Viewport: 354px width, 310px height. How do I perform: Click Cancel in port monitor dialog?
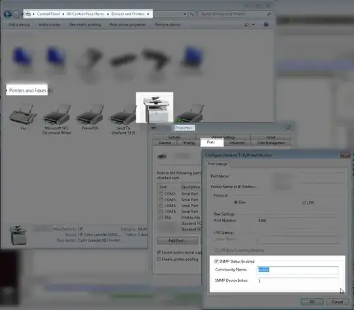click(338, 302)
